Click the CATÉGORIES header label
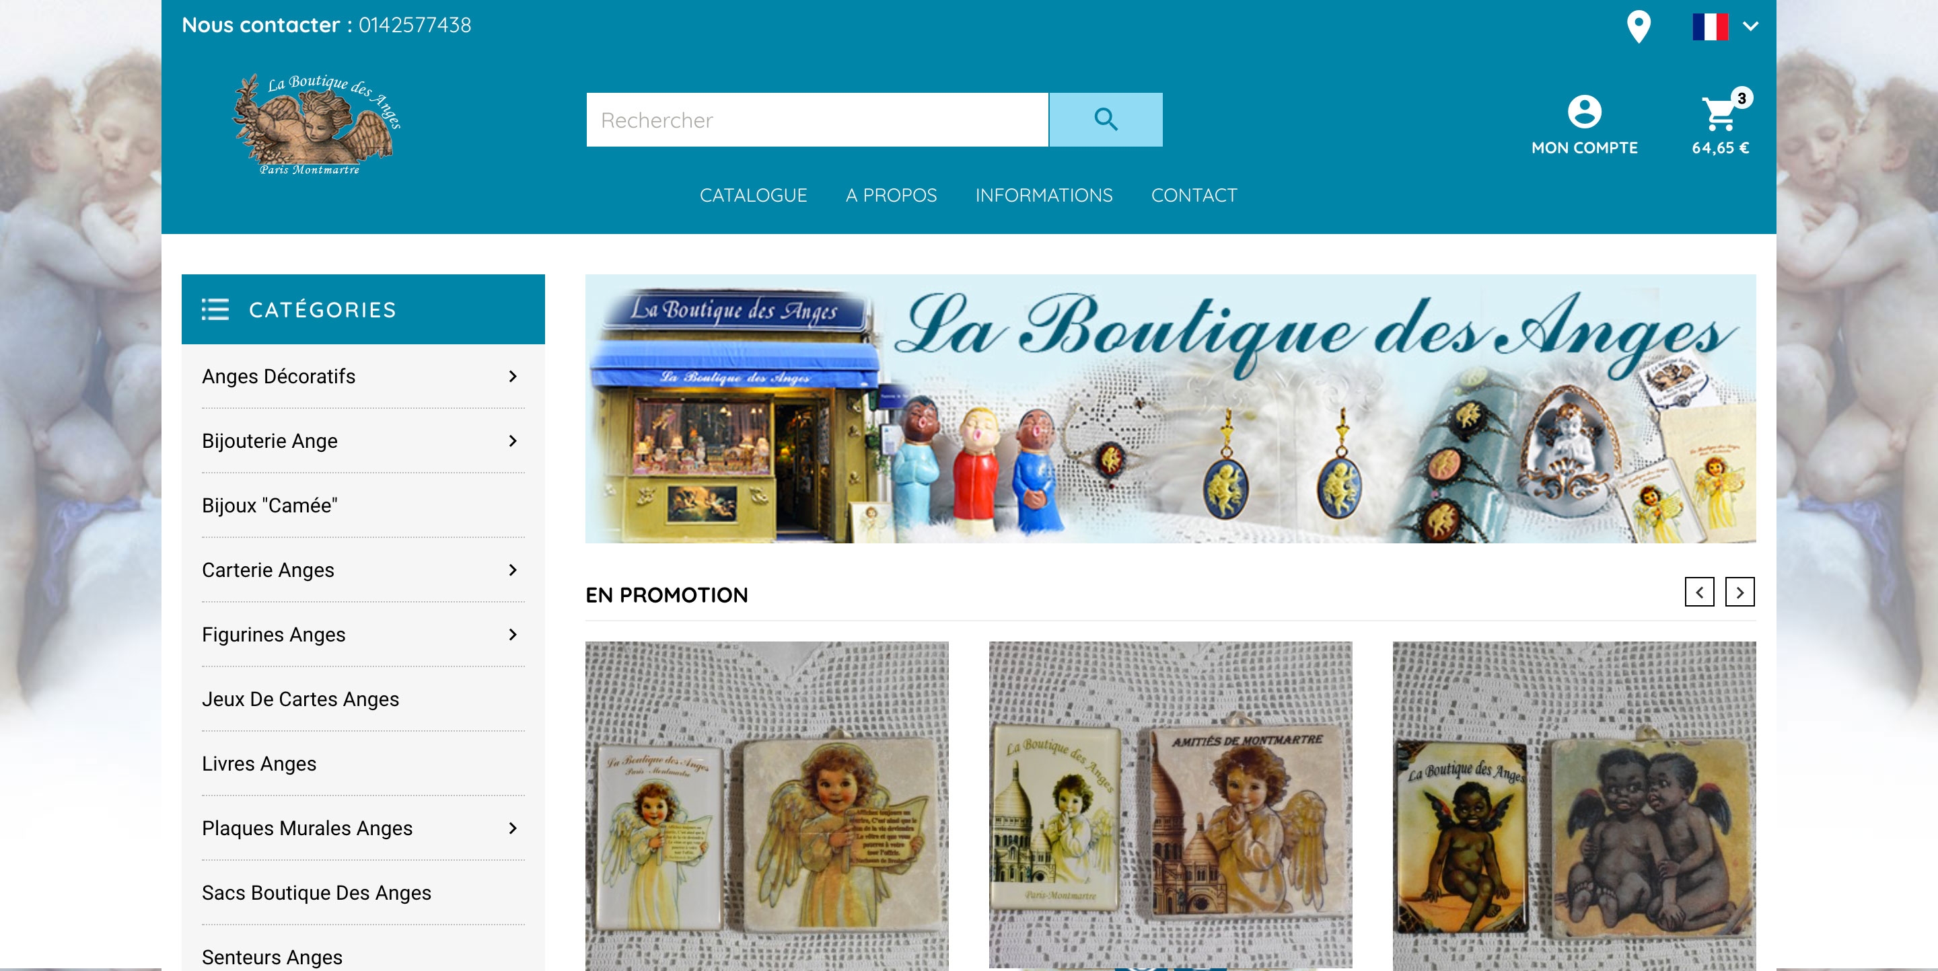Viewport: 1938px width, 971px height. click(x=322, y=309)
